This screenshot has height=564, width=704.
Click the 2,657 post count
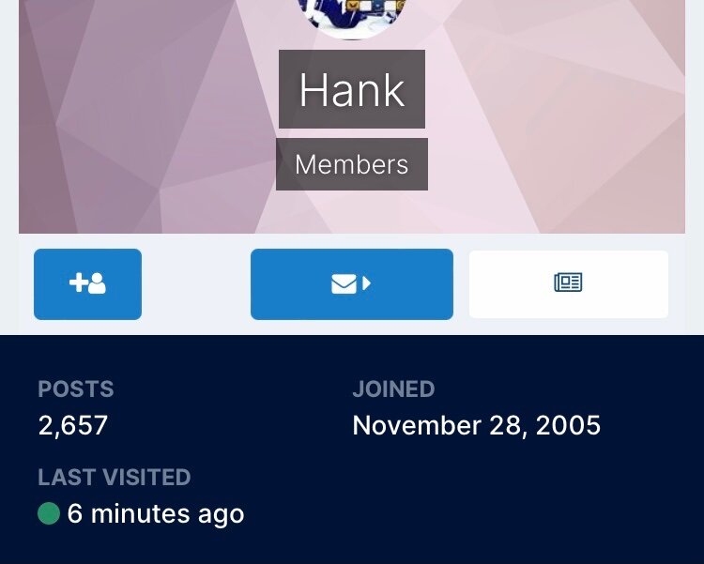(73, 425)
